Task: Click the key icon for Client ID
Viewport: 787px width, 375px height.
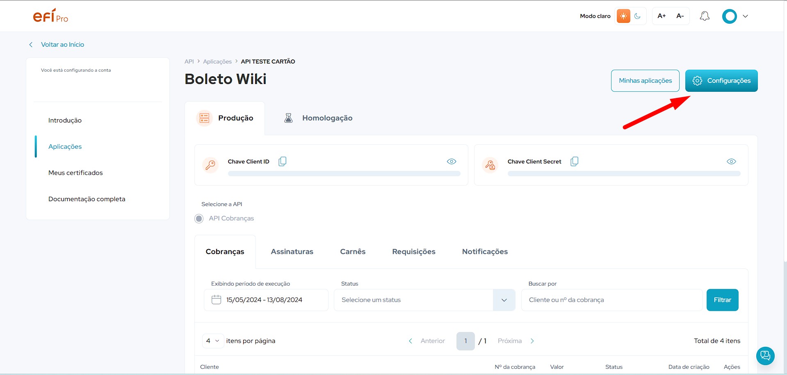Action: pos(210,165)
